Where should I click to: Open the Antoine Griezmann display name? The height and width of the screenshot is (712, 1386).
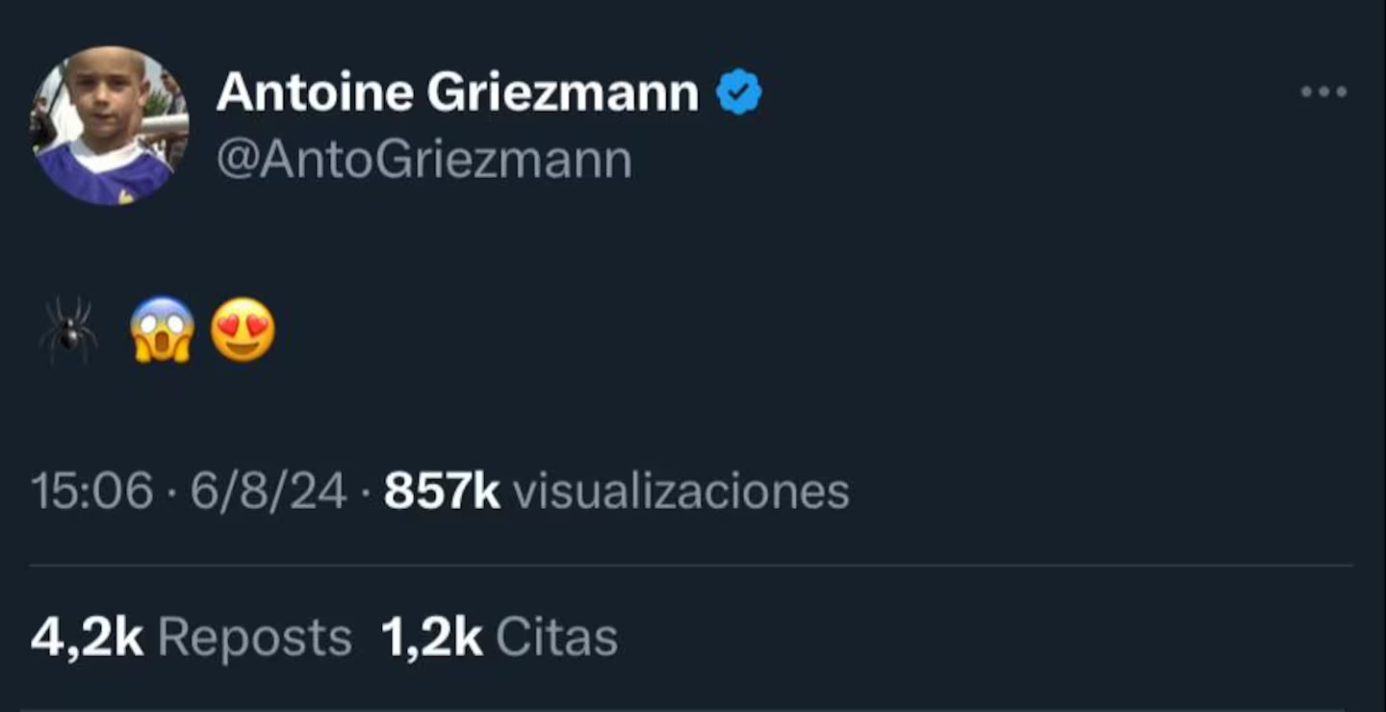(x=458, y=93)
